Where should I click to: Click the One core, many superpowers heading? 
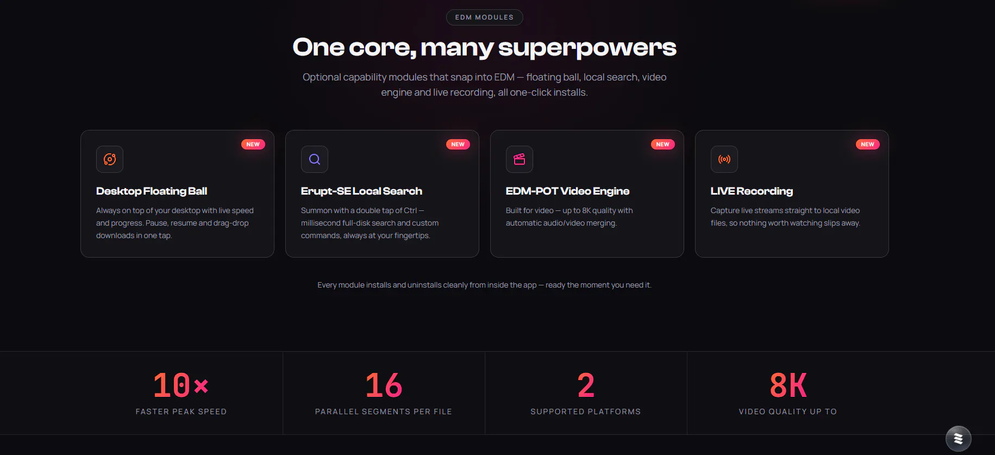pos(485,48)
